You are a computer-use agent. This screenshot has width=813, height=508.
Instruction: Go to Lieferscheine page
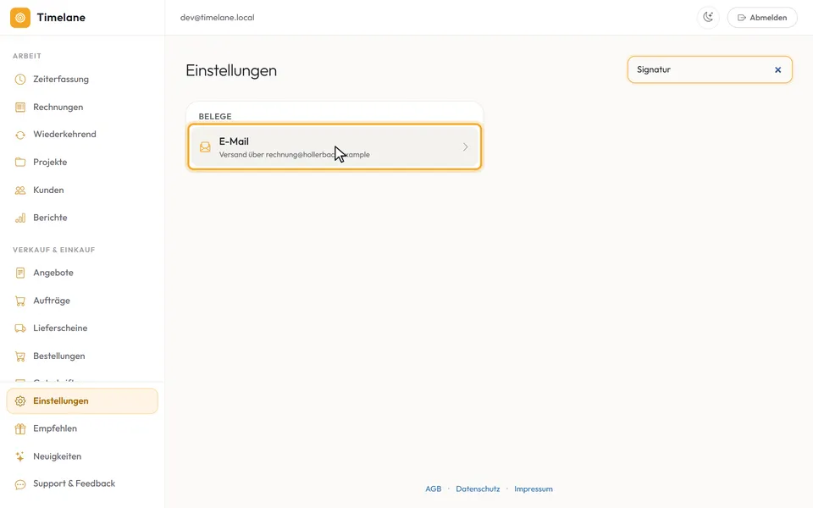pos(82,329)
